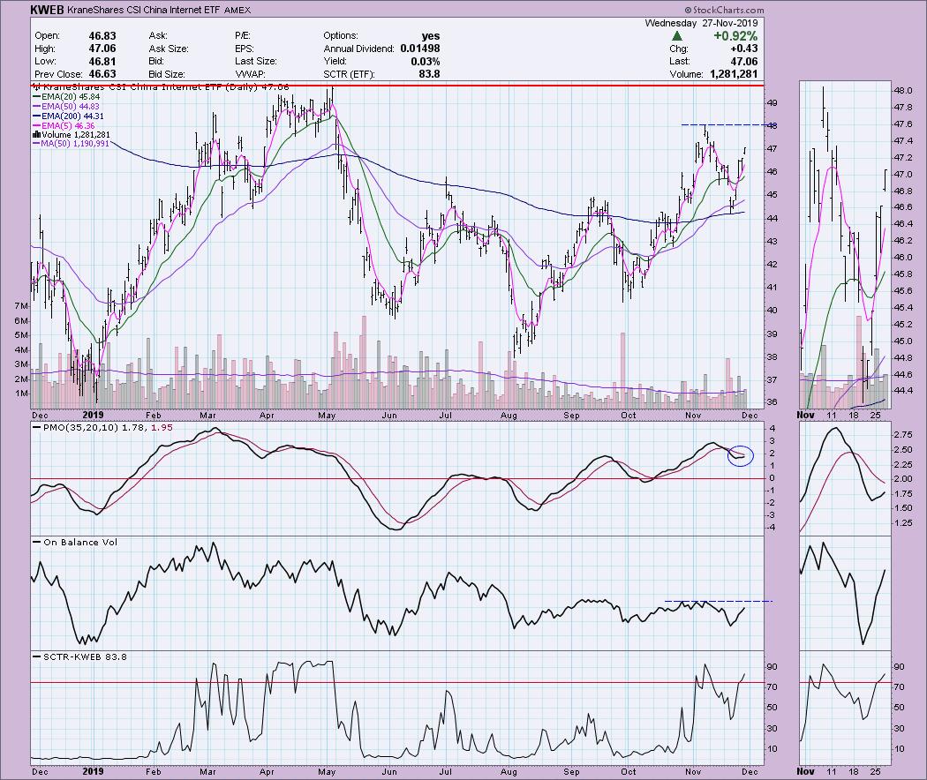The image size is (927, 780).
Task: Click the SCTR (ETF) value 83.8 in header
Action: tap(429, 74)
